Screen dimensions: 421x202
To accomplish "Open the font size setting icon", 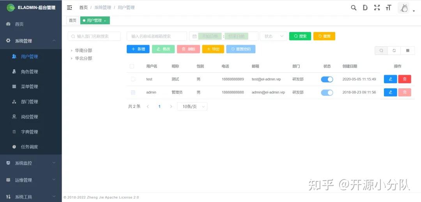I will (389, 7).
